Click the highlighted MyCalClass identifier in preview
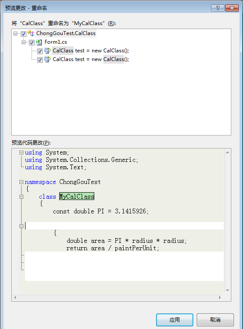 (x=77, y=197)
